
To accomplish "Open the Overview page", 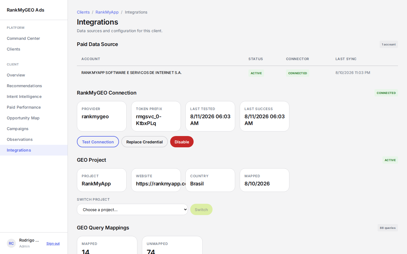I will (34, 75).
